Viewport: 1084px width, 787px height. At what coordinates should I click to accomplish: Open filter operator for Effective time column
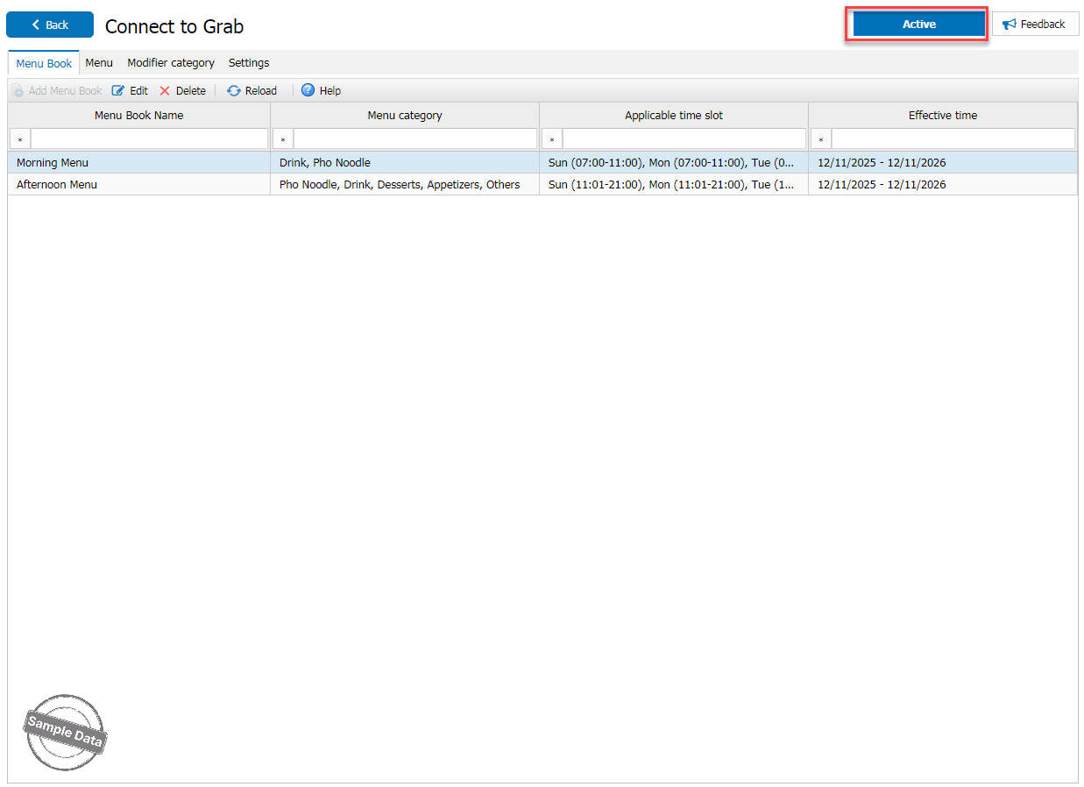[821, 139]
